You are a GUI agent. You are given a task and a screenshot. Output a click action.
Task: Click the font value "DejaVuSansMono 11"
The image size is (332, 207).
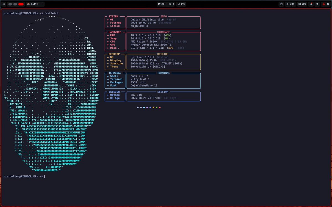point(144,85)
